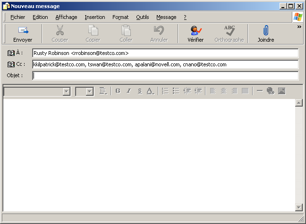Open the Edition menu
The width and height of the screenshot is (306, 224).
[x=40, y=17]
